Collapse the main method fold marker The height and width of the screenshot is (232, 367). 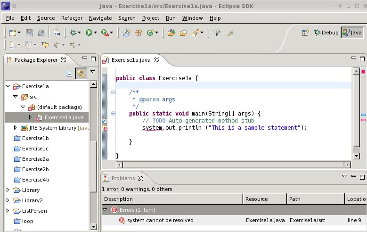tap(113, 114)
